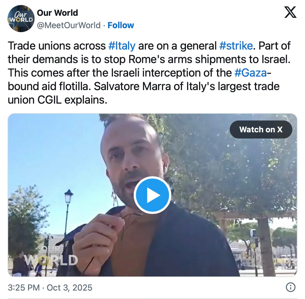
Task: Open the 3:25 PM timestamp link
Action: click(x=24, y=288)
